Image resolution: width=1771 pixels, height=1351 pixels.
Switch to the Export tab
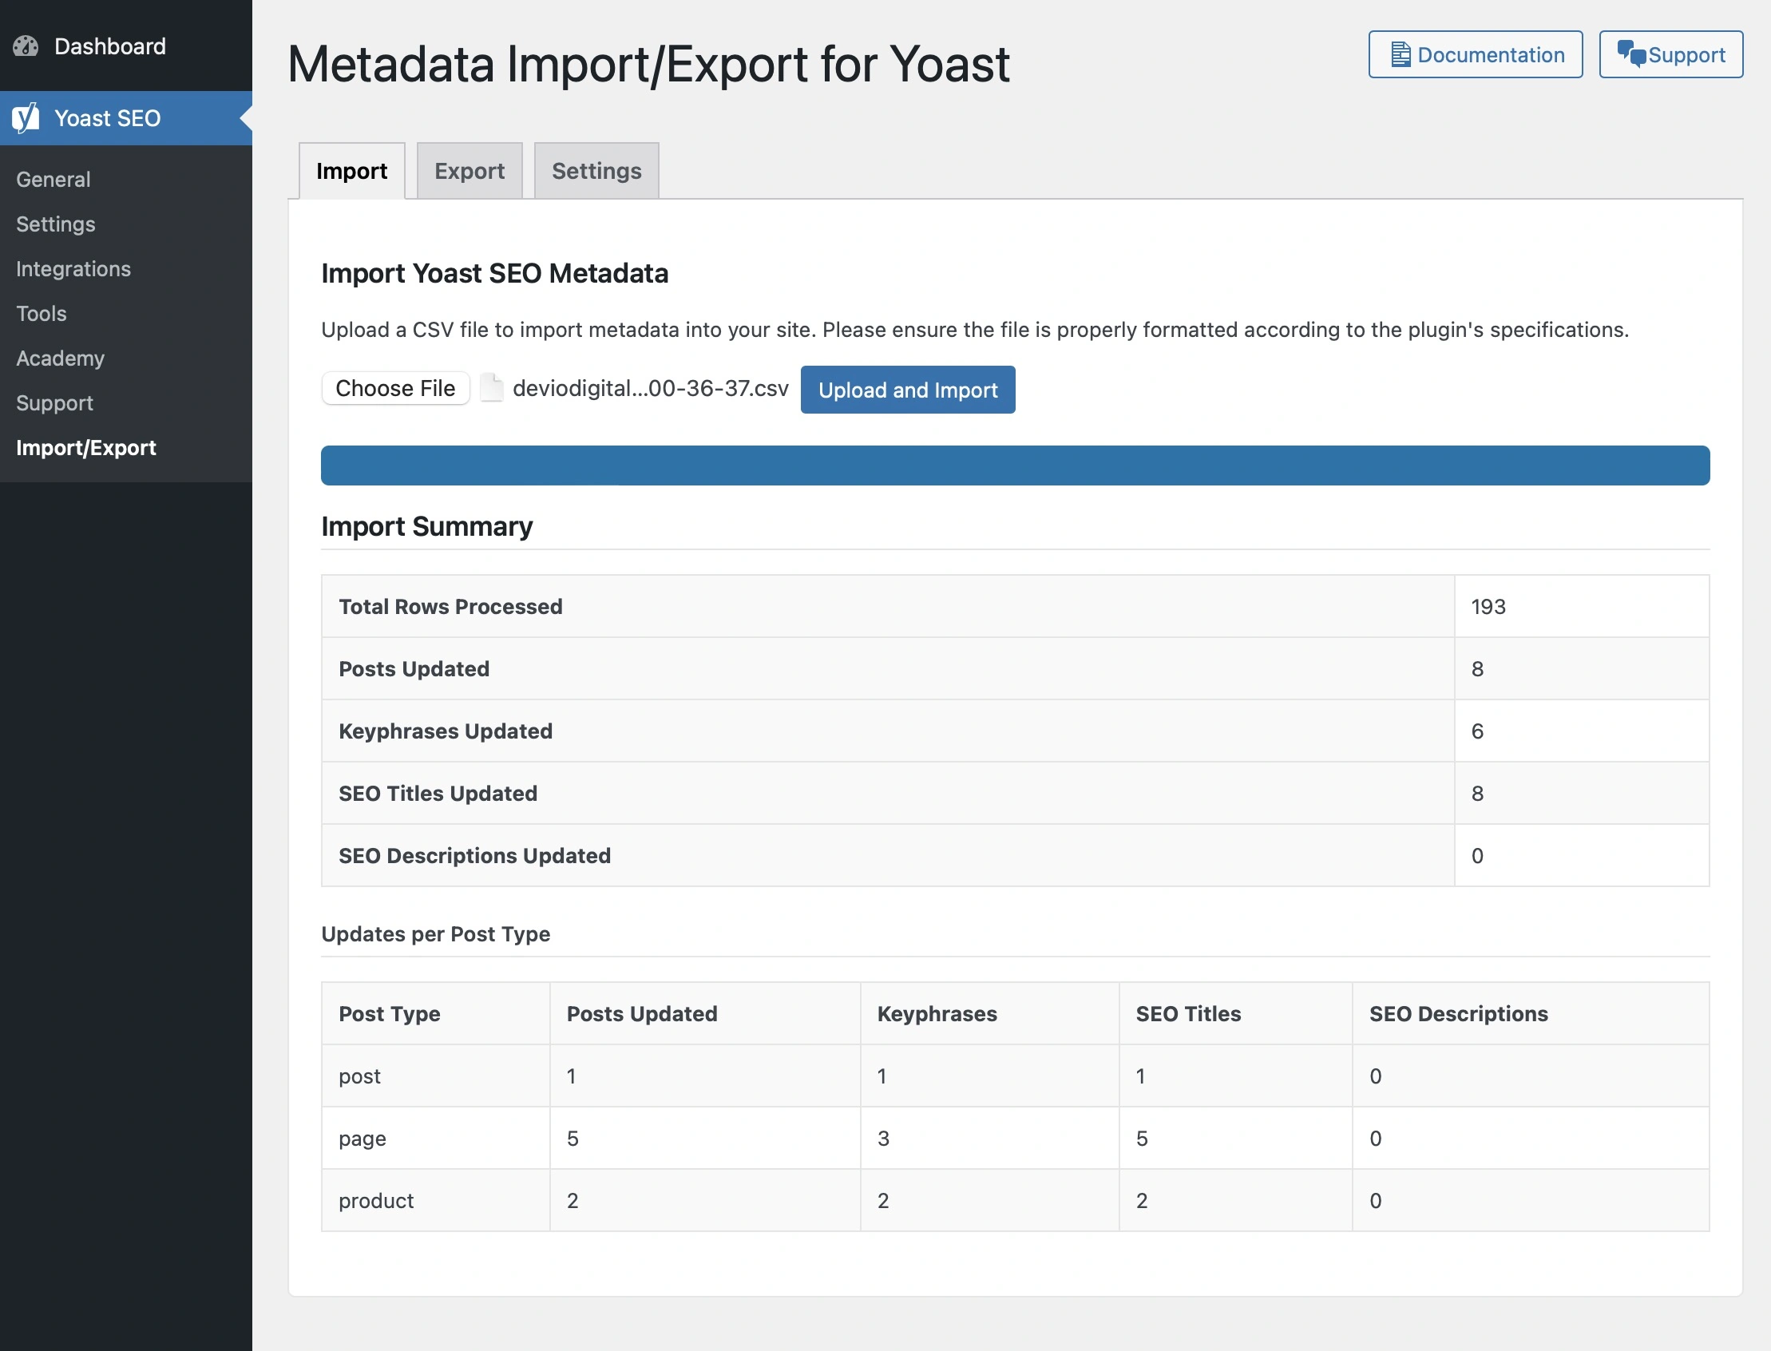click(x=469, y=171)
